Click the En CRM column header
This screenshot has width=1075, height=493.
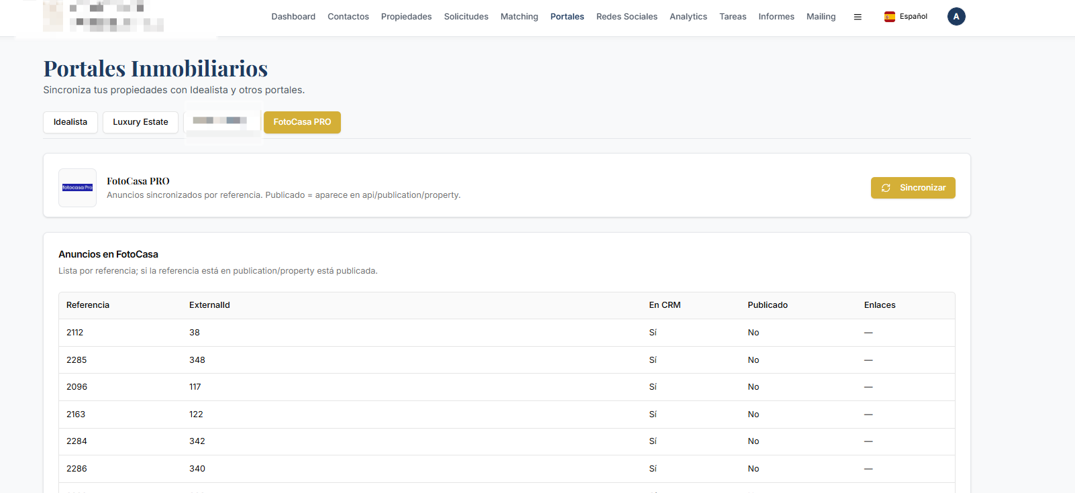(x=665, y=305)
